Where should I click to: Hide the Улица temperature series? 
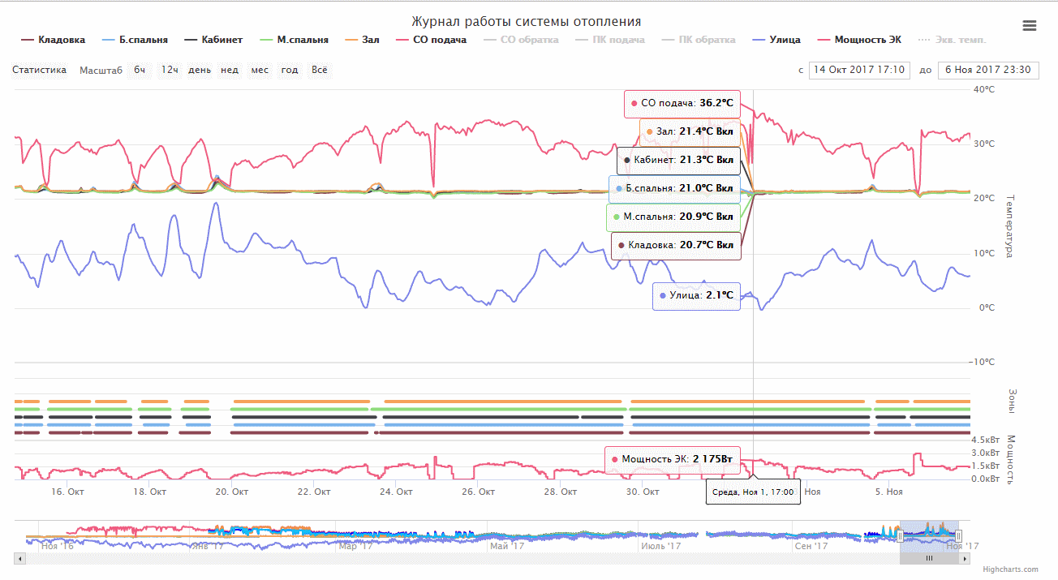pyautogui.click(x=776, y=40)
